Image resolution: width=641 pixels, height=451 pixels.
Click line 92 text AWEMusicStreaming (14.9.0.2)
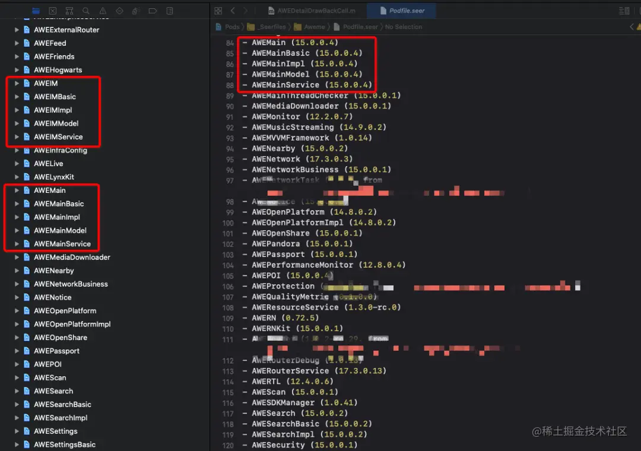[319, 128]
